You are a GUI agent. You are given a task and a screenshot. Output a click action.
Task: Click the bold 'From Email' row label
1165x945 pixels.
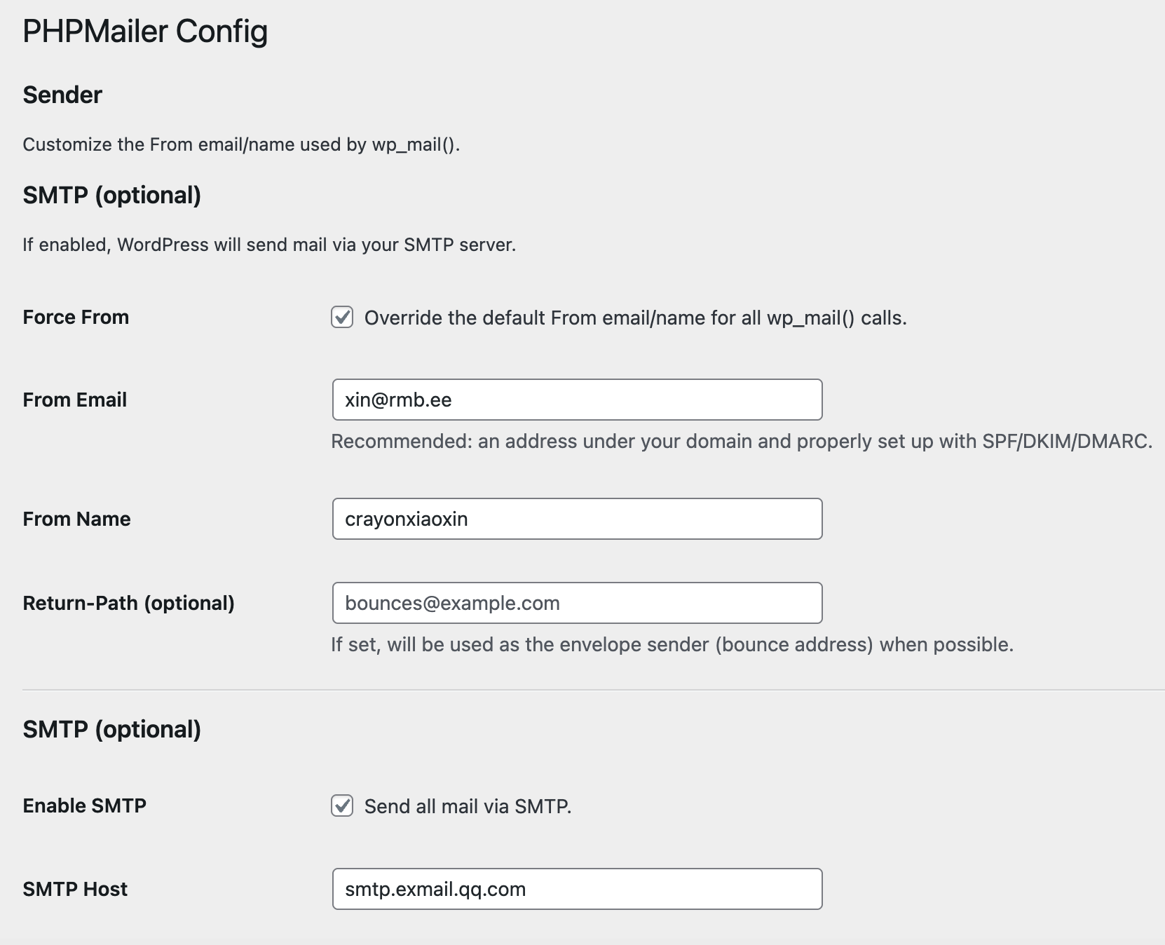pos(75,400)
